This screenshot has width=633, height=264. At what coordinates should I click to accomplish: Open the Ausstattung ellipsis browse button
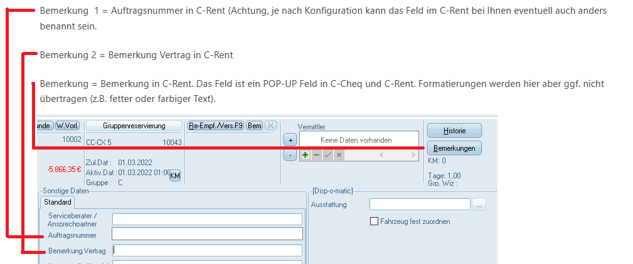tap(479, 205)
